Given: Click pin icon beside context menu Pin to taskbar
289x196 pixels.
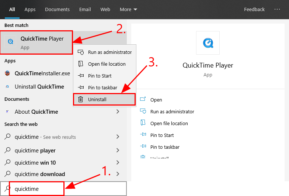Looking at the screenshot, I should [x=81, y=87].
